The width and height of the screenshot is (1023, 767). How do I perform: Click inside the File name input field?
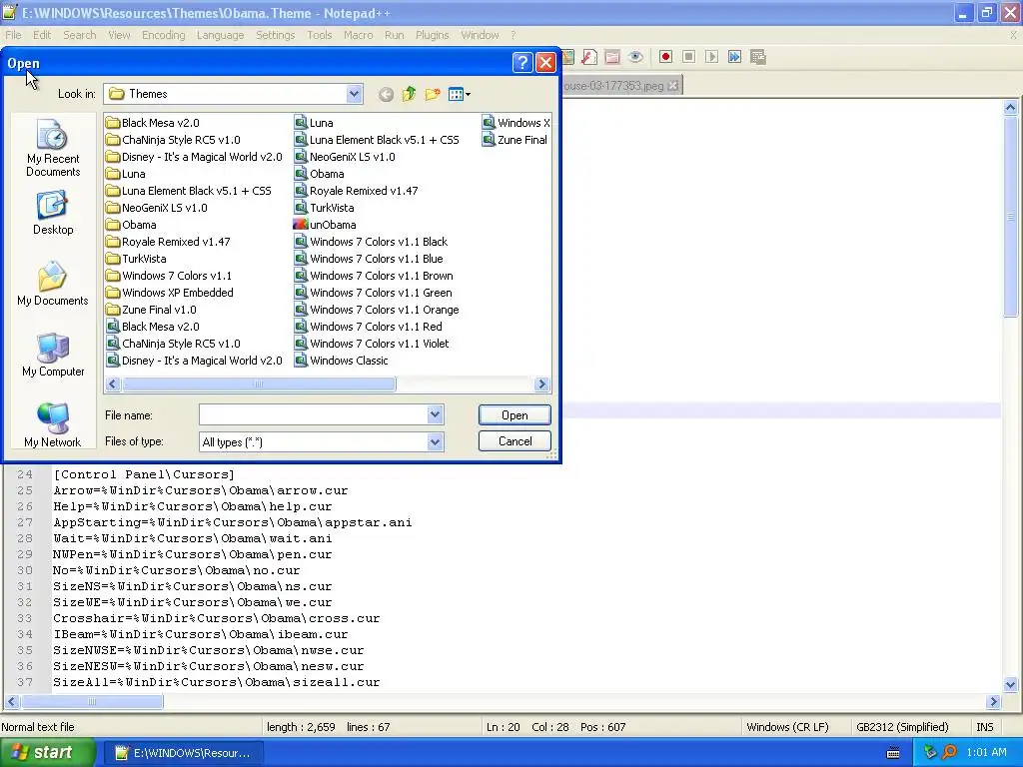pos(313,414)
